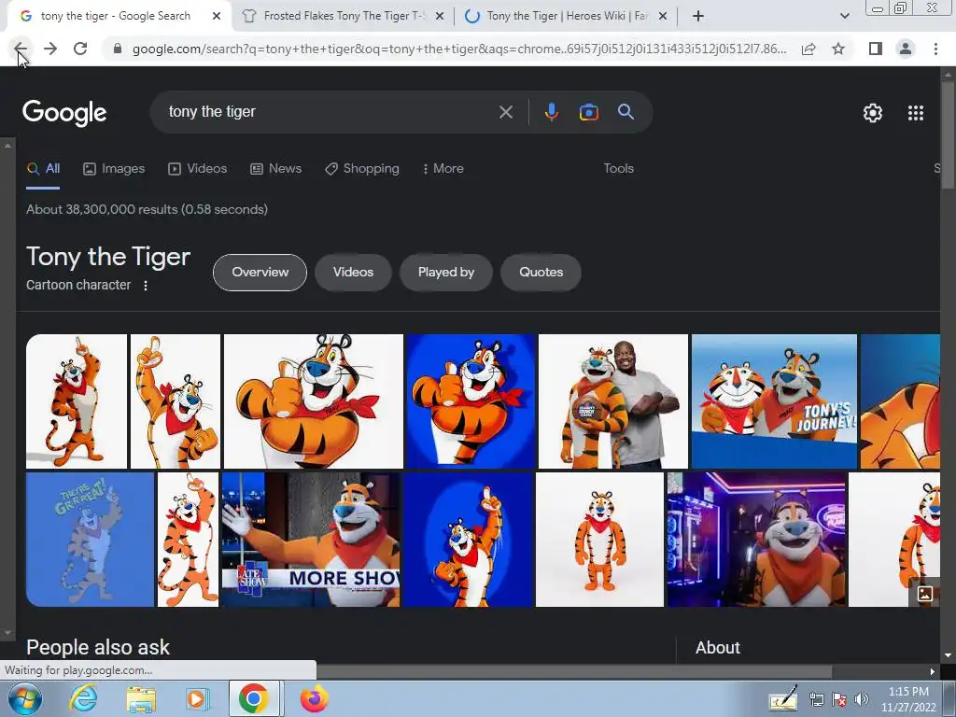Open the faded 'They're Gr-r-reat!' blue image
The image size is (956, 717).
pyautogui.click(x=90, y=540)
